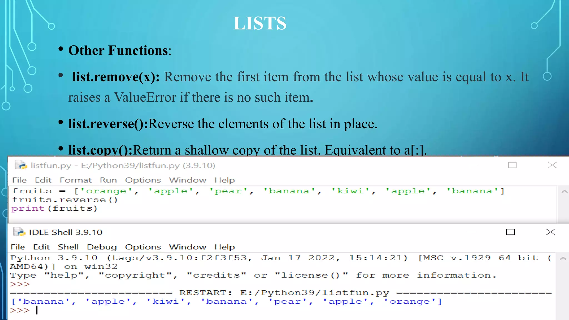Viewport: 569px width, 320px height.
Task: Click the fruits.reverse() code line
Action: click(65, 200)
